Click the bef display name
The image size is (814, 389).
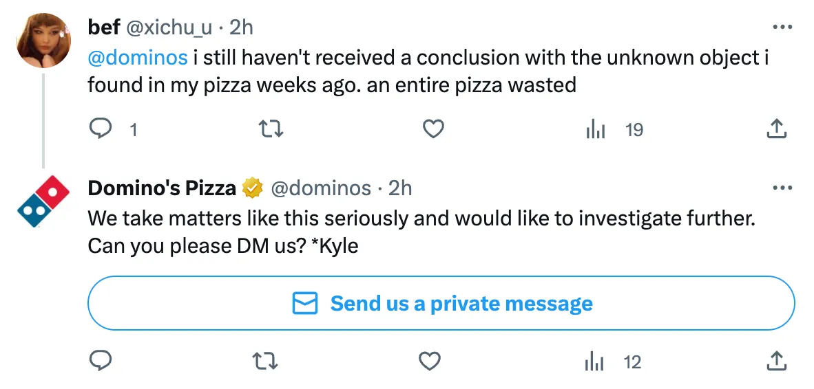pos(105,27)
